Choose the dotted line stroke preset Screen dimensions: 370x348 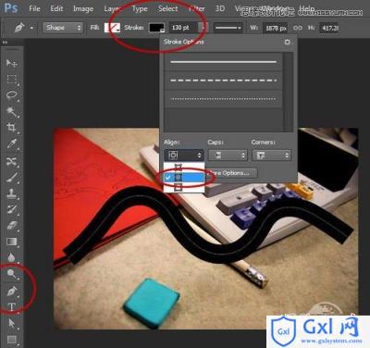(x=223, y=99)
